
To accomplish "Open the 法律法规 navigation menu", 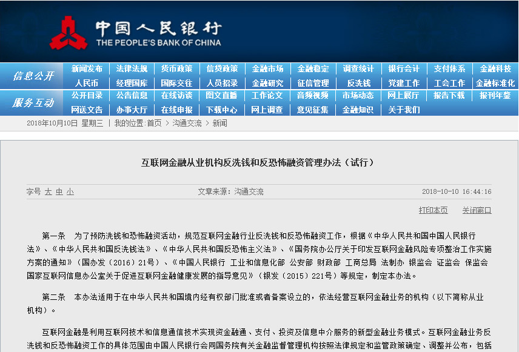I will pos(130,68).
